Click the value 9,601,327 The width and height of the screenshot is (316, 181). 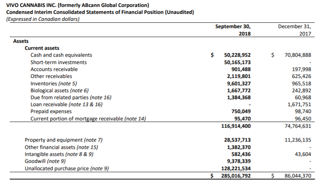click(x=239, y=83)
